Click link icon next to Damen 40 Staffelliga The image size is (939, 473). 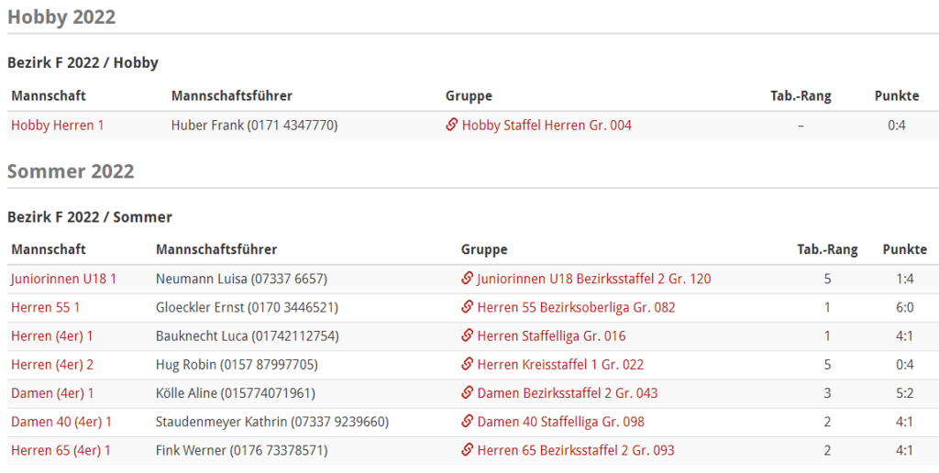pos(468,422)
